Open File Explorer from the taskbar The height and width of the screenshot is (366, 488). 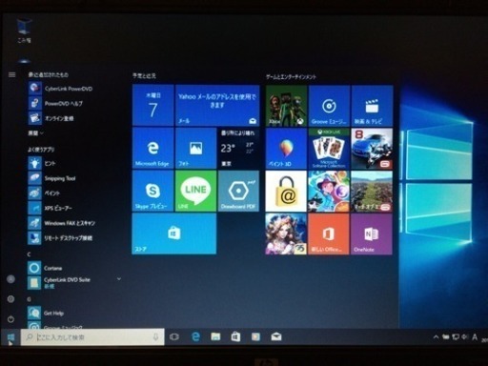click(x=215, y=336)
